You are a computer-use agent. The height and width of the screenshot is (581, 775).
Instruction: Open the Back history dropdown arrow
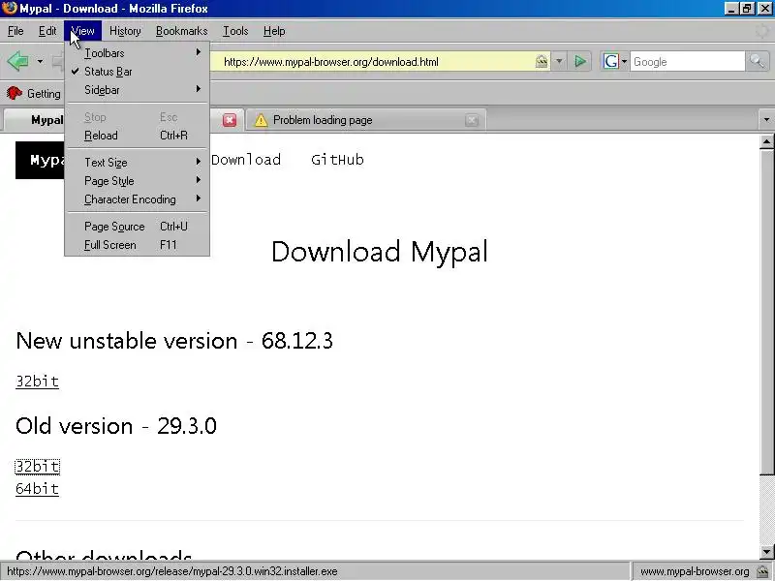pos(40,62)
